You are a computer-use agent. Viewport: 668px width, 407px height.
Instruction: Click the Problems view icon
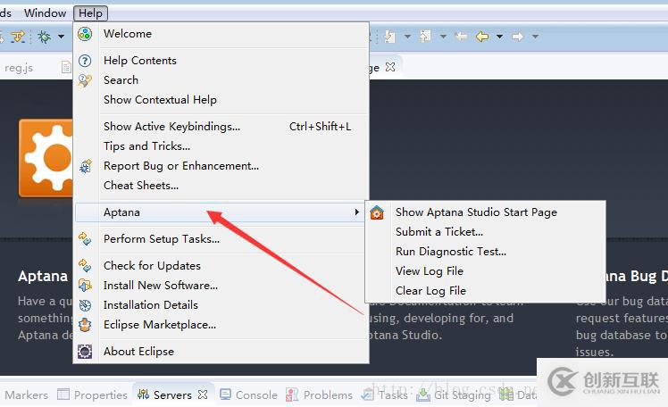(x=292, y=395)
